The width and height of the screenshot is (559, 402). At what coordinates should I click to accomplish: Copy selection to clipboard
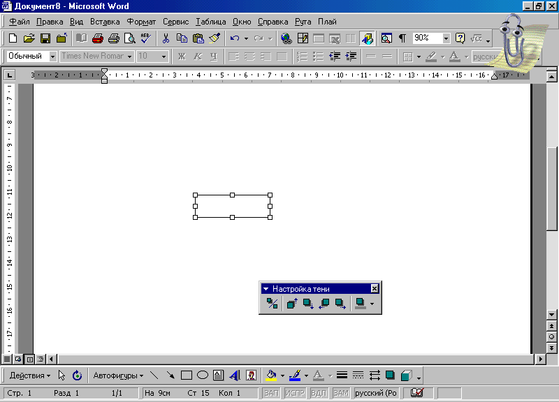click(182, 38)
